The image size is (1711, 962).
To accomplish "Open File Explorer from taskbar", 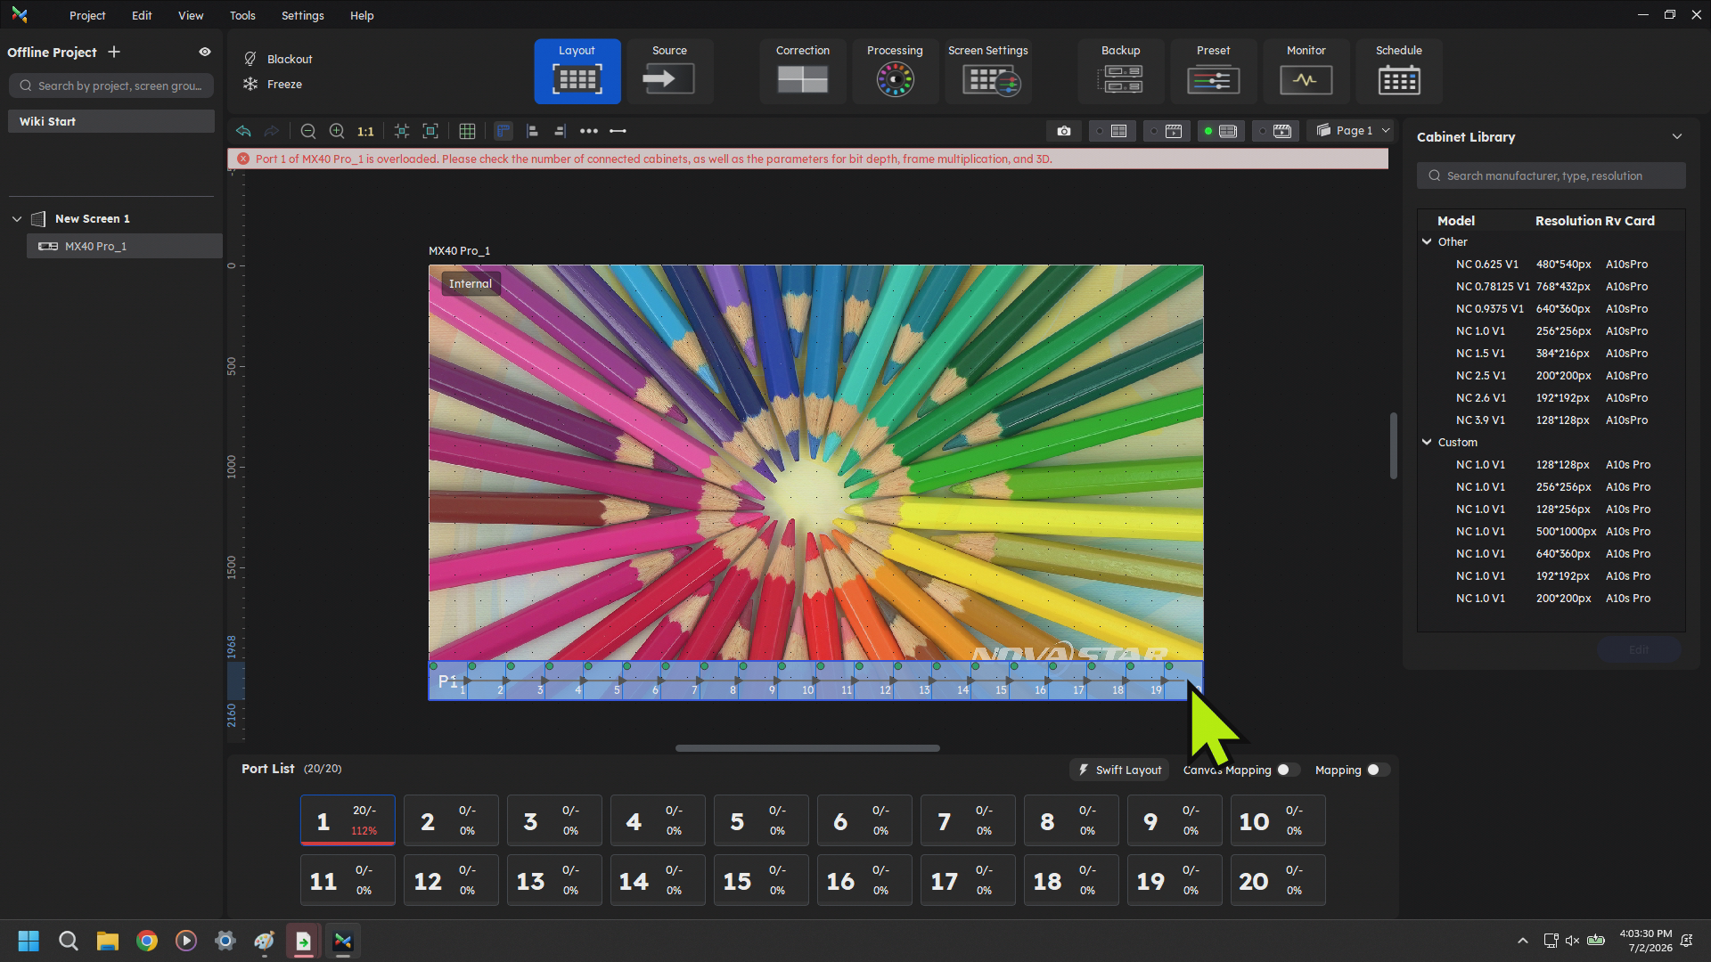I will [x=108, y=941].
